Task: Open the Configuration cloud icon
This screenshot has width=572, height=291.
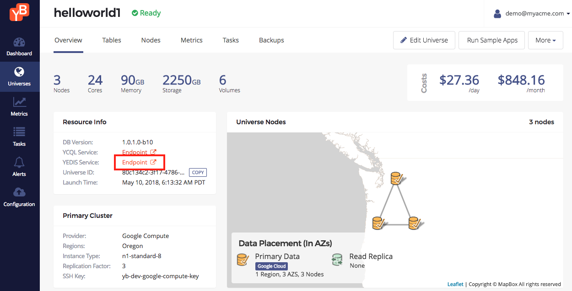Action: [x=19, y=192]
